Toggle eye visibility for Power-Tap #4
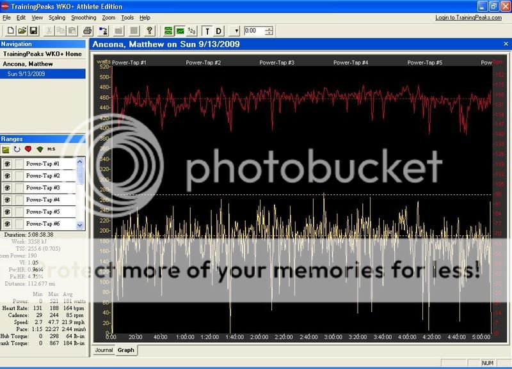This screenshot has width=512, height=369. pyautogui.click(x=7, y=200)
